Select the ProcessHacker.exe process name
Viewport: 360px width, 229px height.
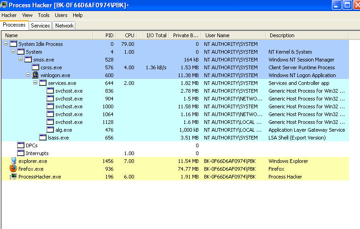40,177
